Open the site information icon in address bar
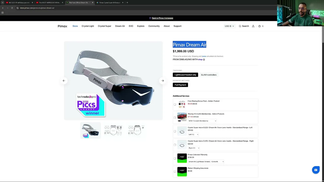324x182 pixels. click(x=17, y=8)
